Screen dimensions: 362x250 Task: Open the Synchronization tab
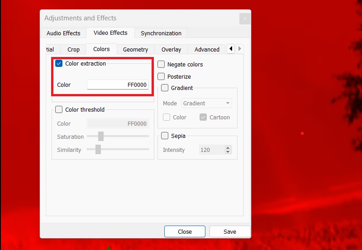(x=161, y=33)
